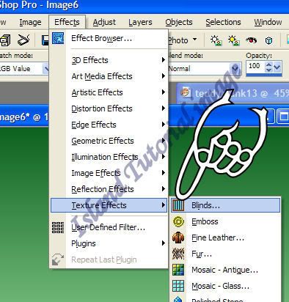Open the Opacity slider popup arrow
This screenshot has width=289, height=302.
coord(277,67)
